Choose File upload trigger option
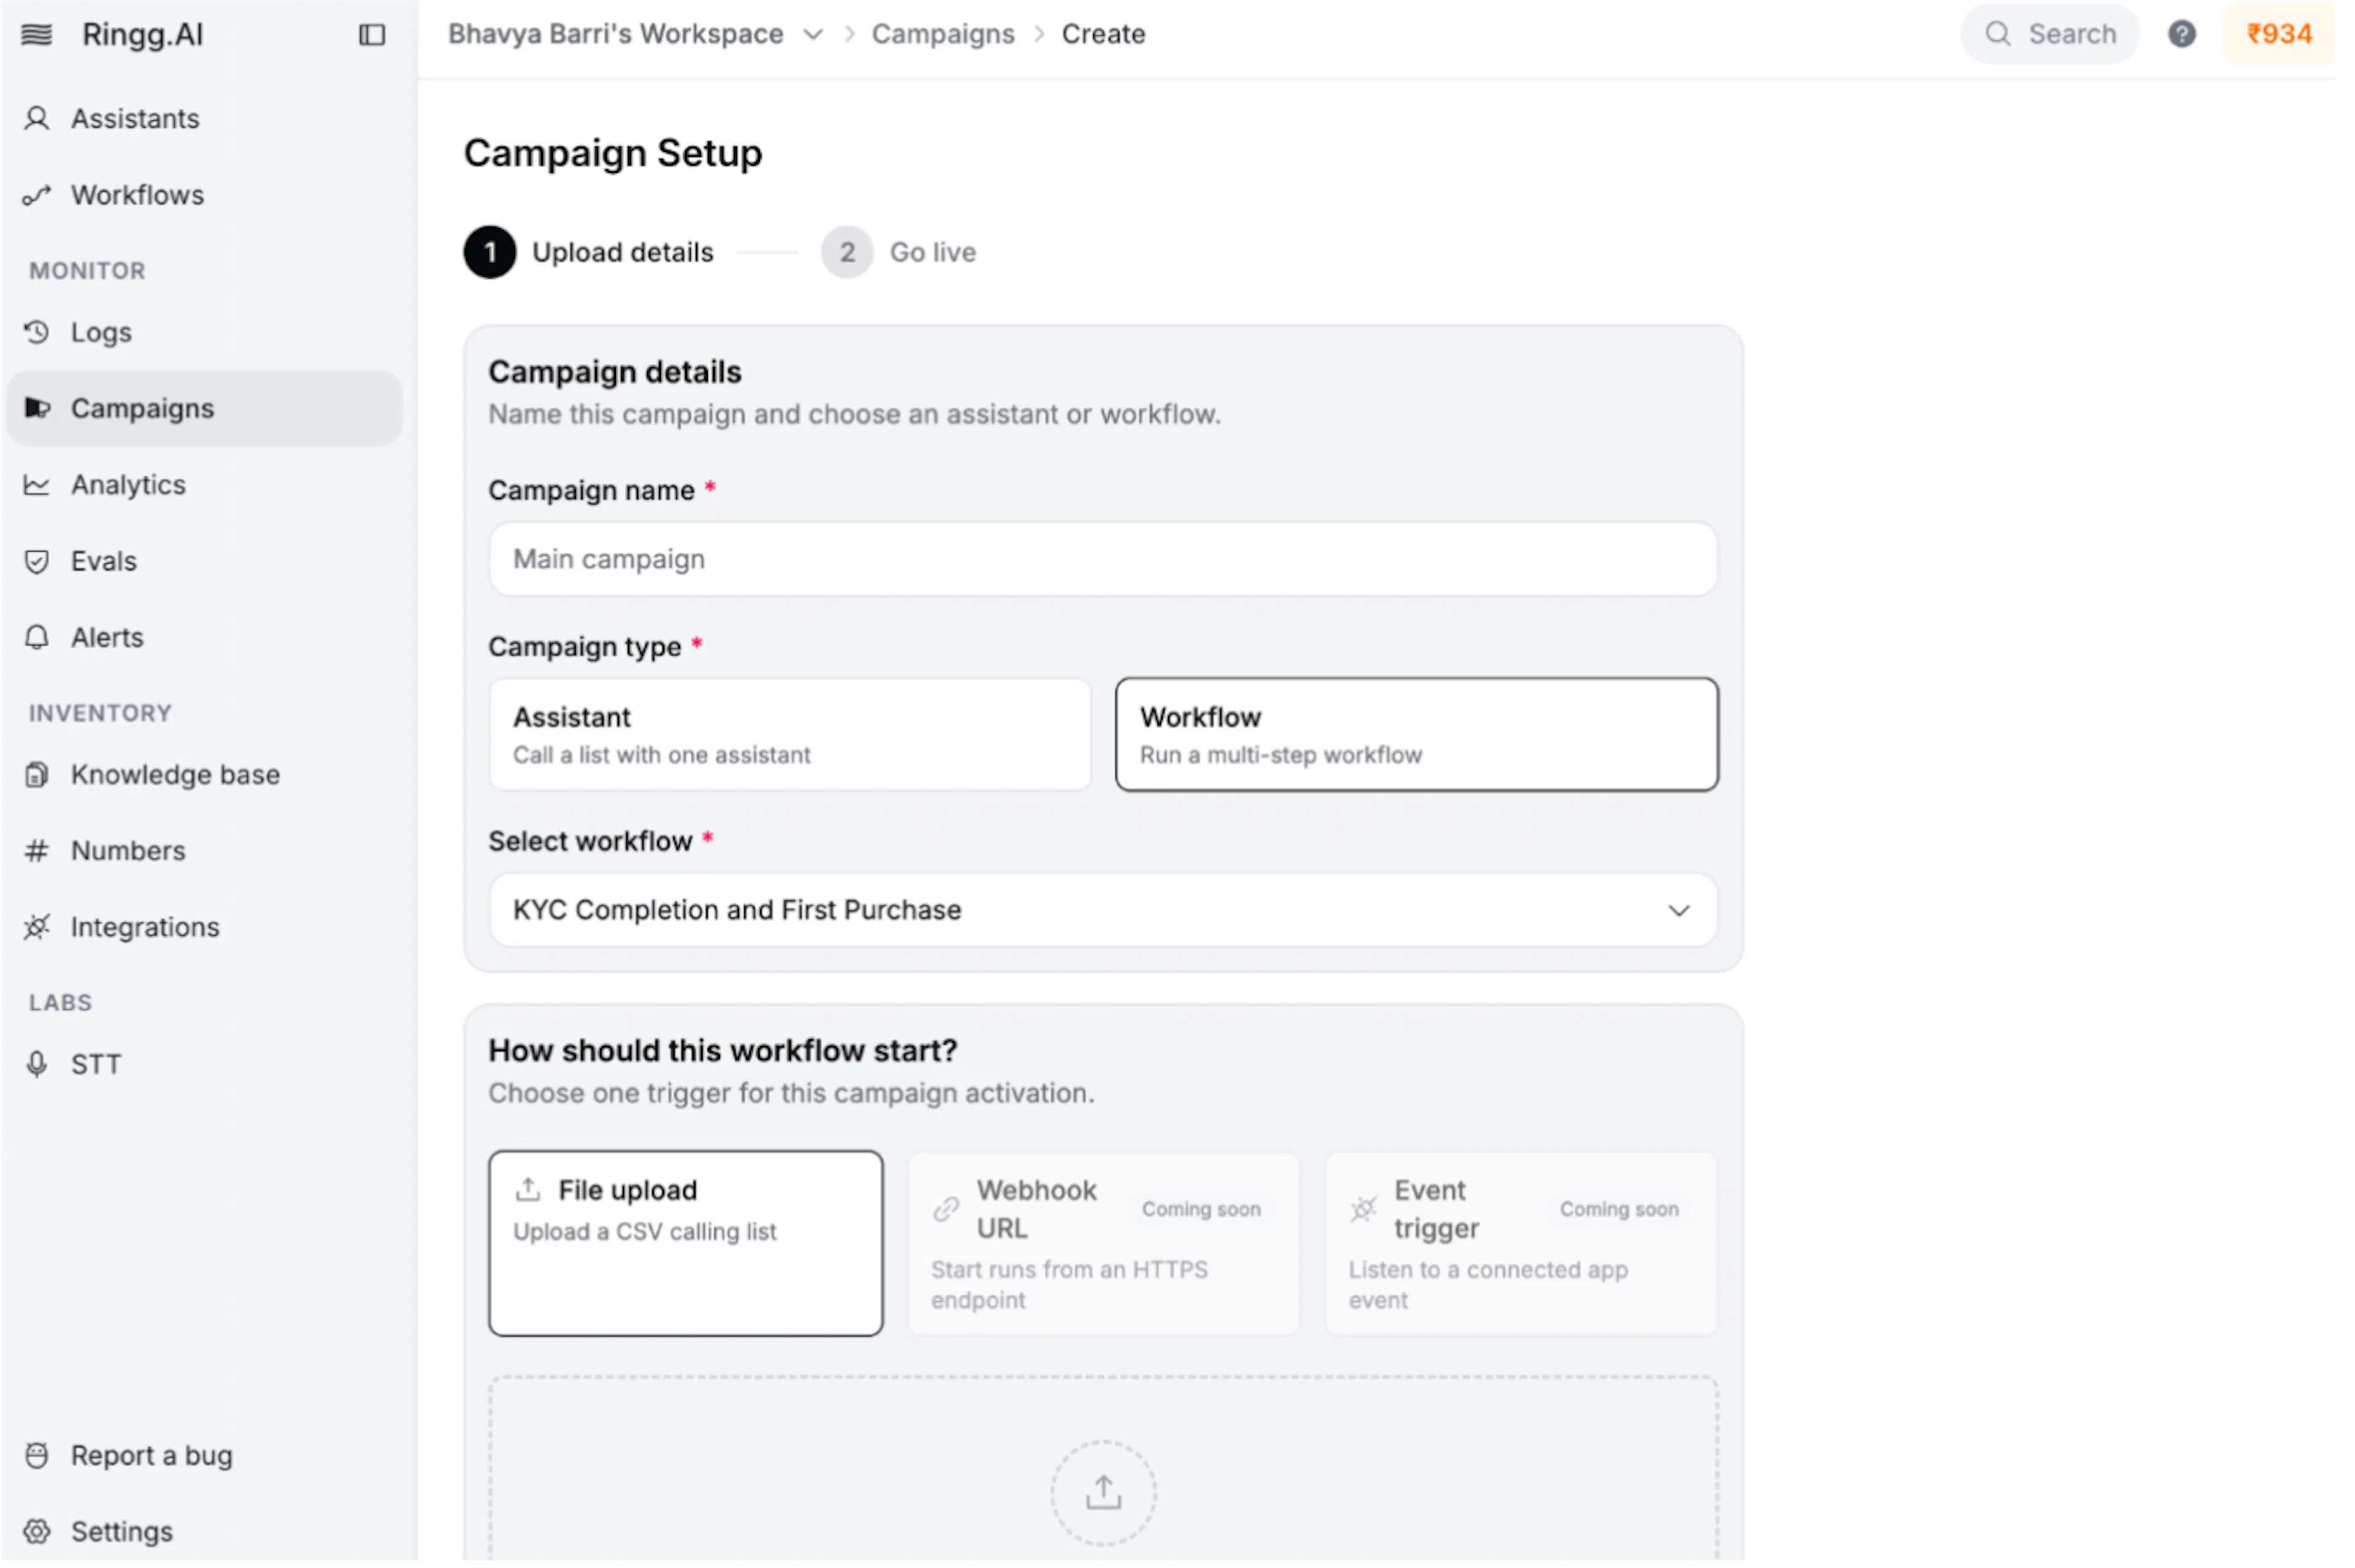This screenshot has width=2355, height=1568. point(686,1244)
